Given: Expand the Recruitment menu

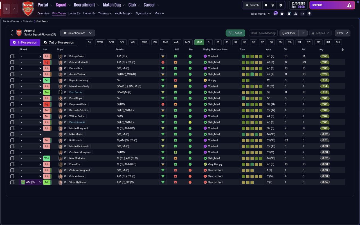Looking at the screenshot, I should point(87,5).
